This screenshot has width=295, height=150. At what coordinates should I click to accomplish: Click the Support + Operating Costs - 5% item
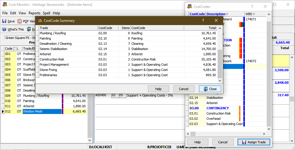[x=150, y=95]
